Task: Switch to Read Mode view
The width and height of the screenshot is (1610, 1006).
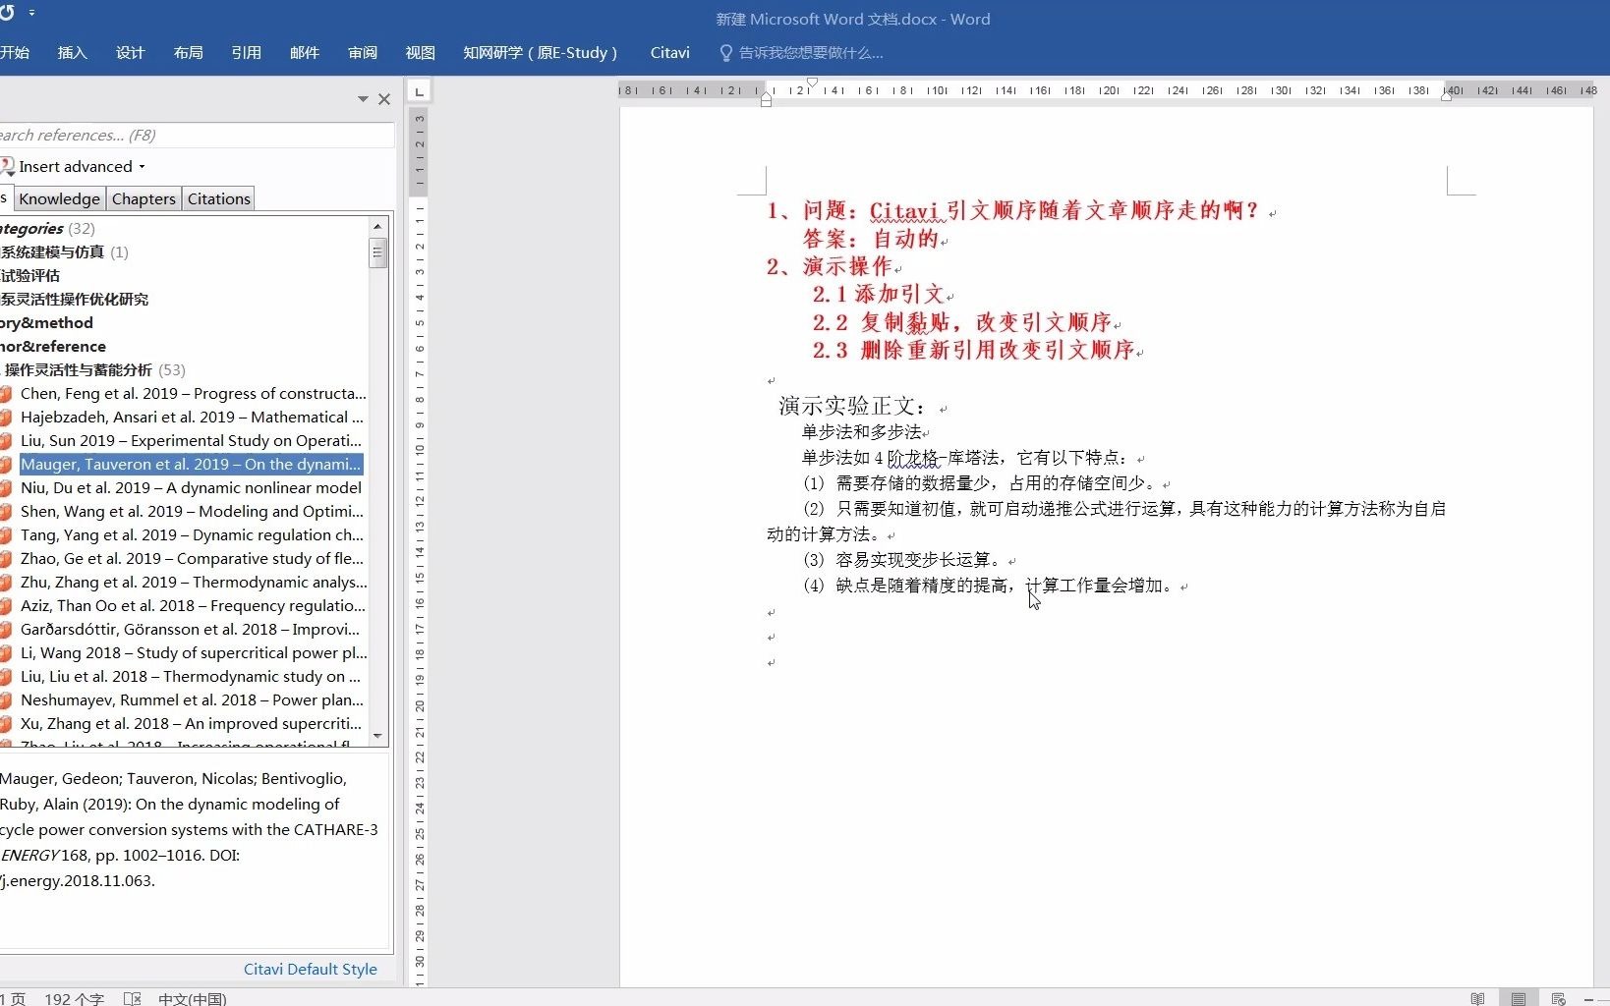Action: click(x=1477, y=998)
